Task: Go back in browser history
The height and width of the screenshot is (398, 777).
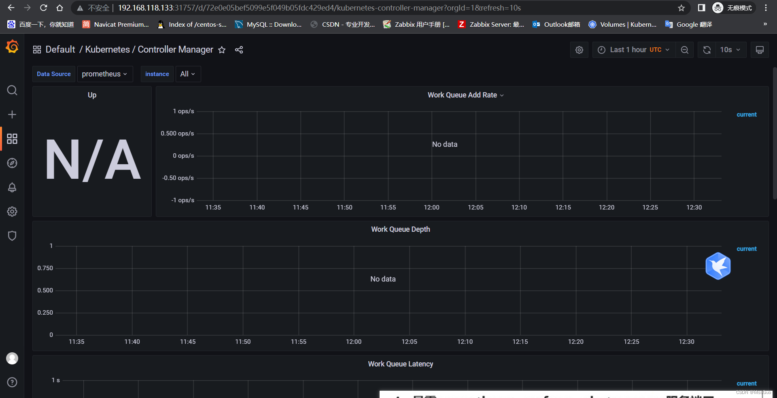Action: (11, 8)
